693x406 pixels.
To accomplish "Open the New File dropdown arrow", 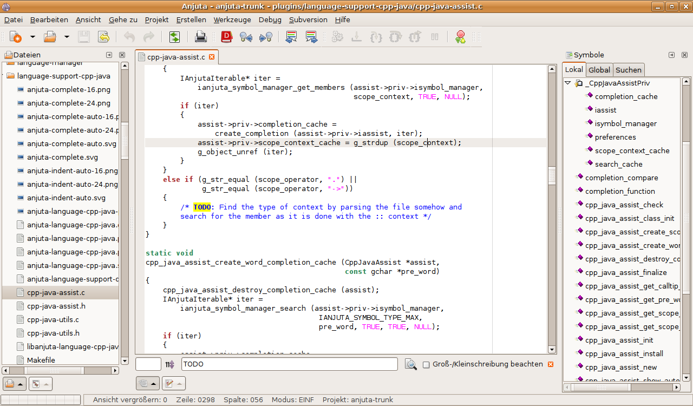I will 32,37.
